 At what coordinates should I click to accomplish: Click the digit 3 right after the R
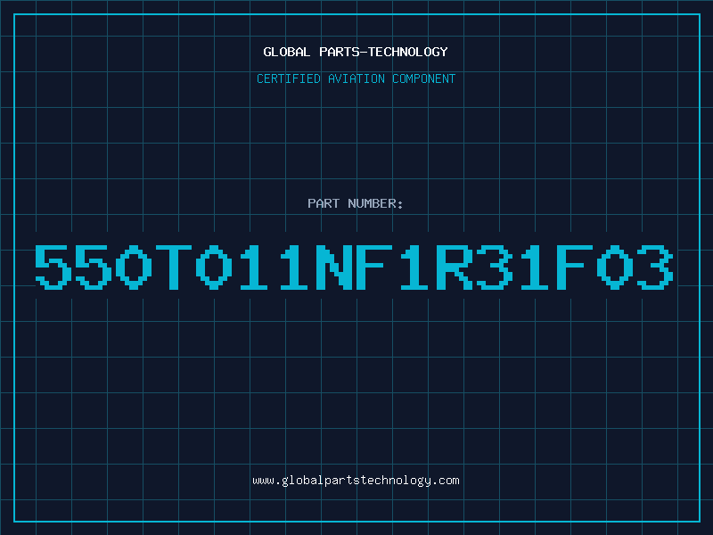tap(495, 267)
